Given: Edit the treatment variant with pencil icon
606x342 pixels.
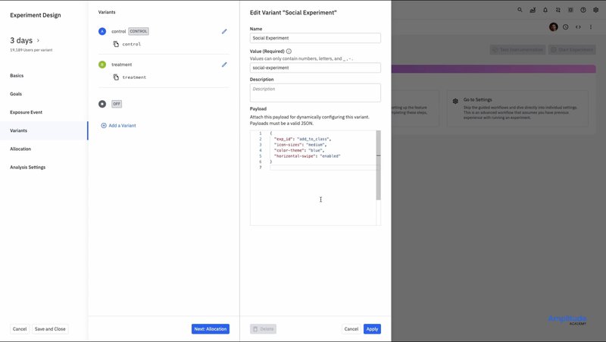Looking at the screenshot, I should [x=224, y=64].
